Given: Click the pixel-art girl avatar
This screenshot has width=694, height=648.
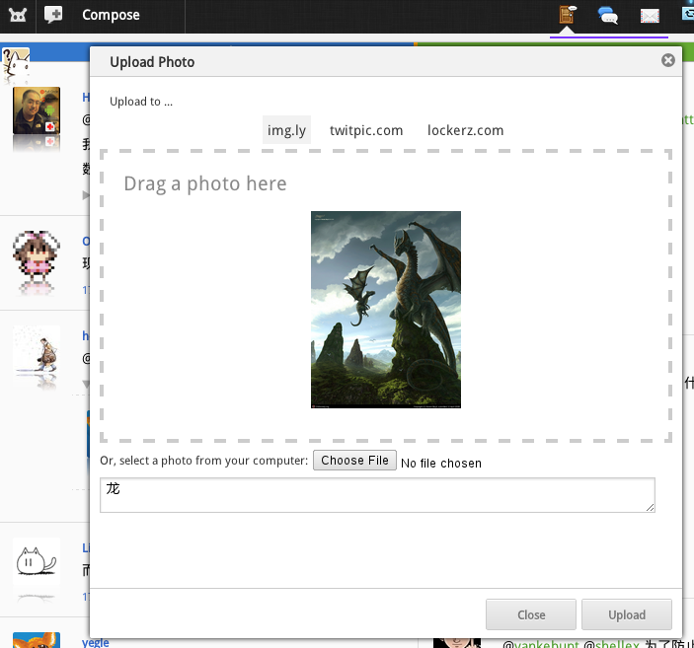Looking at the screenshot, I should [x=37, y=255].
